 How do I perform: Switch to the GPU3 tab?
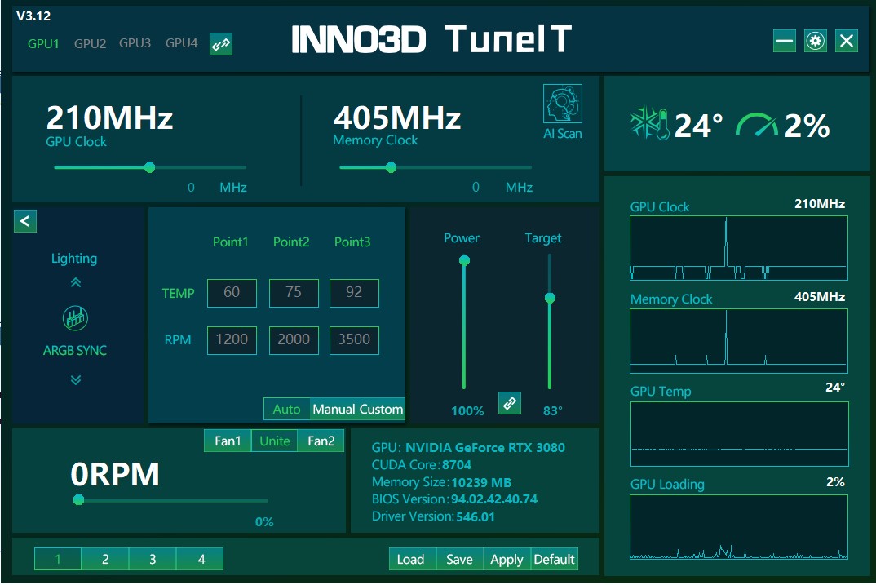pos(135,43)
